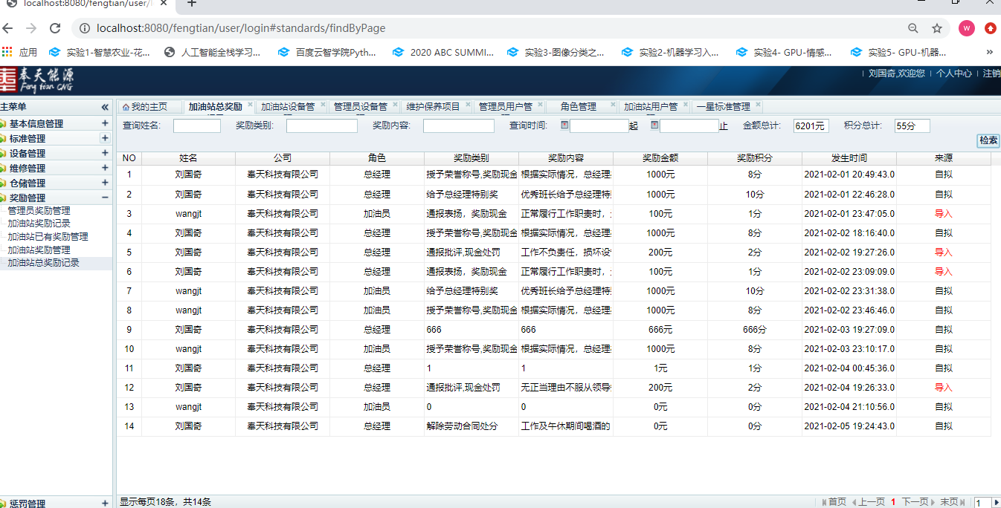Viewport: 1001px width, 508px height.
Task: Click the start date calendar icon
Action: (x=564, y=125)
